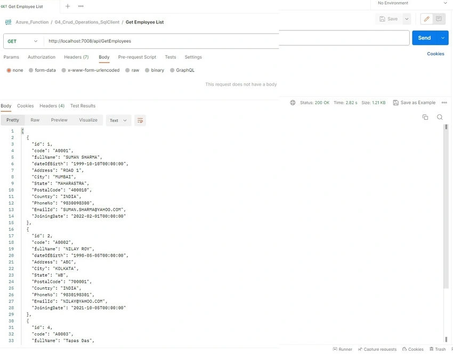Viewport: 453px width, 354px height.
Task: Select the raw body option
Action: (x=132, y=70)
